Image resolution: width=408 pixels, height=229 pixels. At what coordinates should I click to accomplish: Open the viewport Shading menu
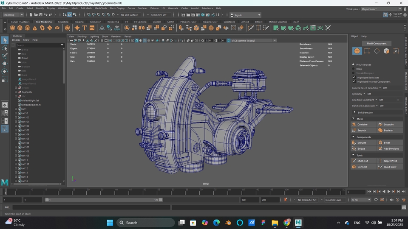click(82, 36)
